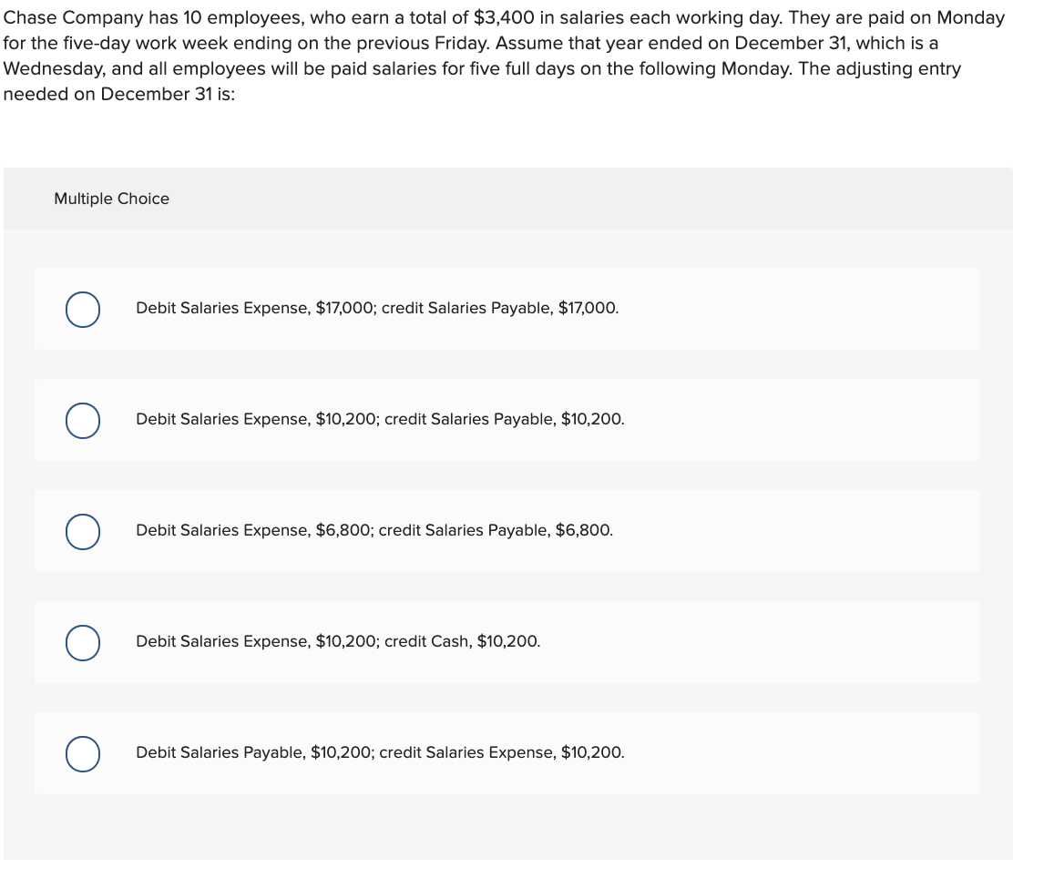Click answer text 'credit Cash, $10,200'
Image resolution: width=1044 pixels, height=889 pixels.
click(463, 642)
